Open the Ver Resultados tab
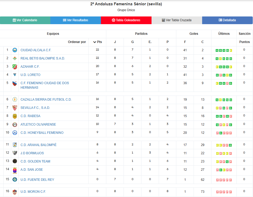This screenshot has height=197, width=253. [x=76, y=20]
